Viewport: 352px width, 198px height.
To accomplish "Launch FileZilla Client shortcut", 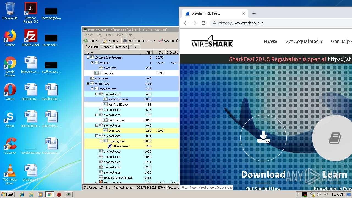I will point(31,38).
